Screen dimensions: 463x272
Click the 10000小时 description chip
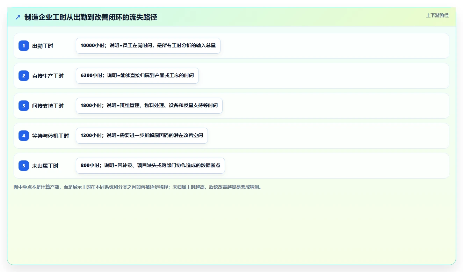148,46
